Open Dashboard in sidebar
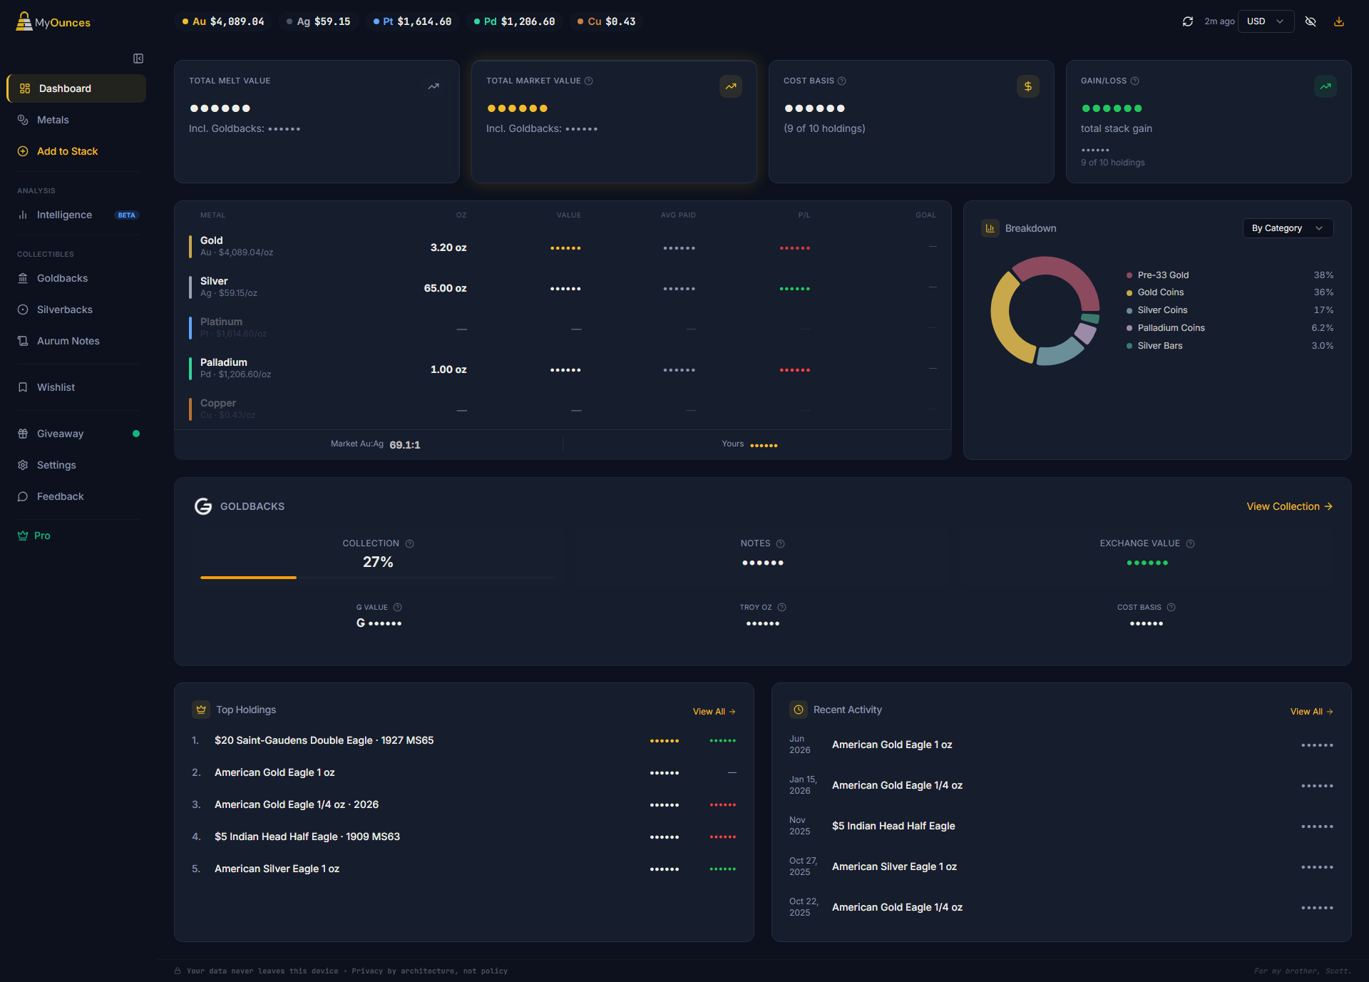1369x982 pixels. tap(76, 88)
